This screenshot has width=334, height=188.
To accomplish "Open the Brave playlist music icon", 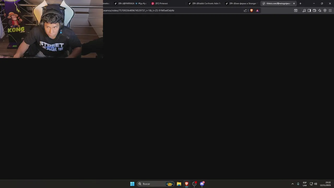I will click(x=304, y=10).
